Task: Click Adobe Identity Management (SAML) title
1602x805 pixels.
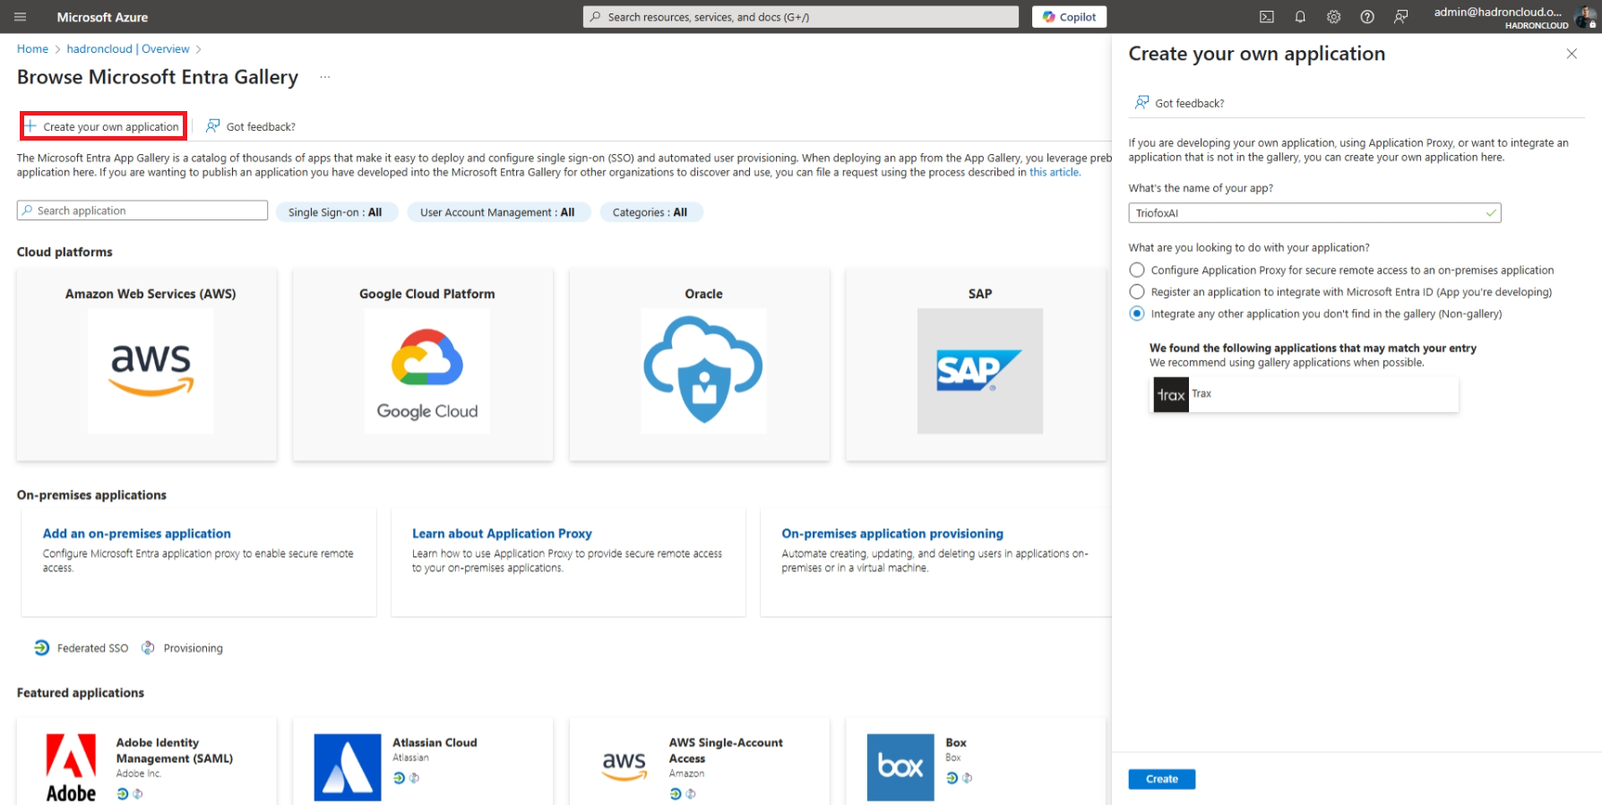Action: [x=175, y=750]
